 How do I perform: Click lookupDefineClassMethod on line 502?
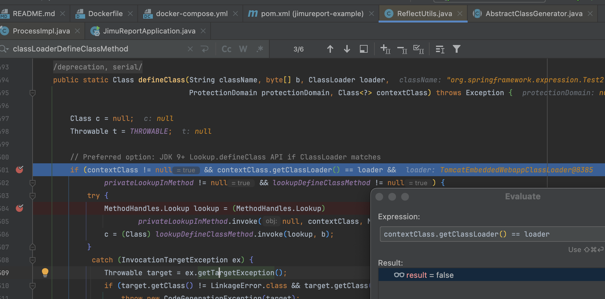(x=321, y=183)
